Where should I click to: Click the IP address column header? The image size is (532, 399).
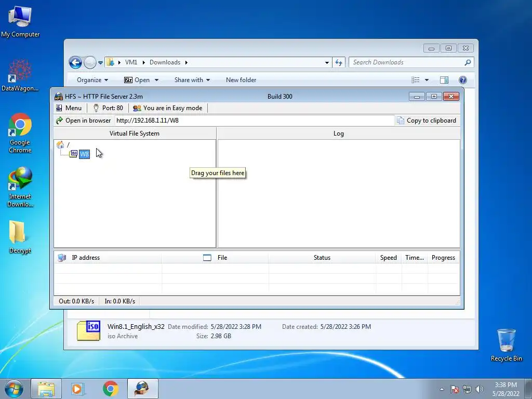coord(108,258)
